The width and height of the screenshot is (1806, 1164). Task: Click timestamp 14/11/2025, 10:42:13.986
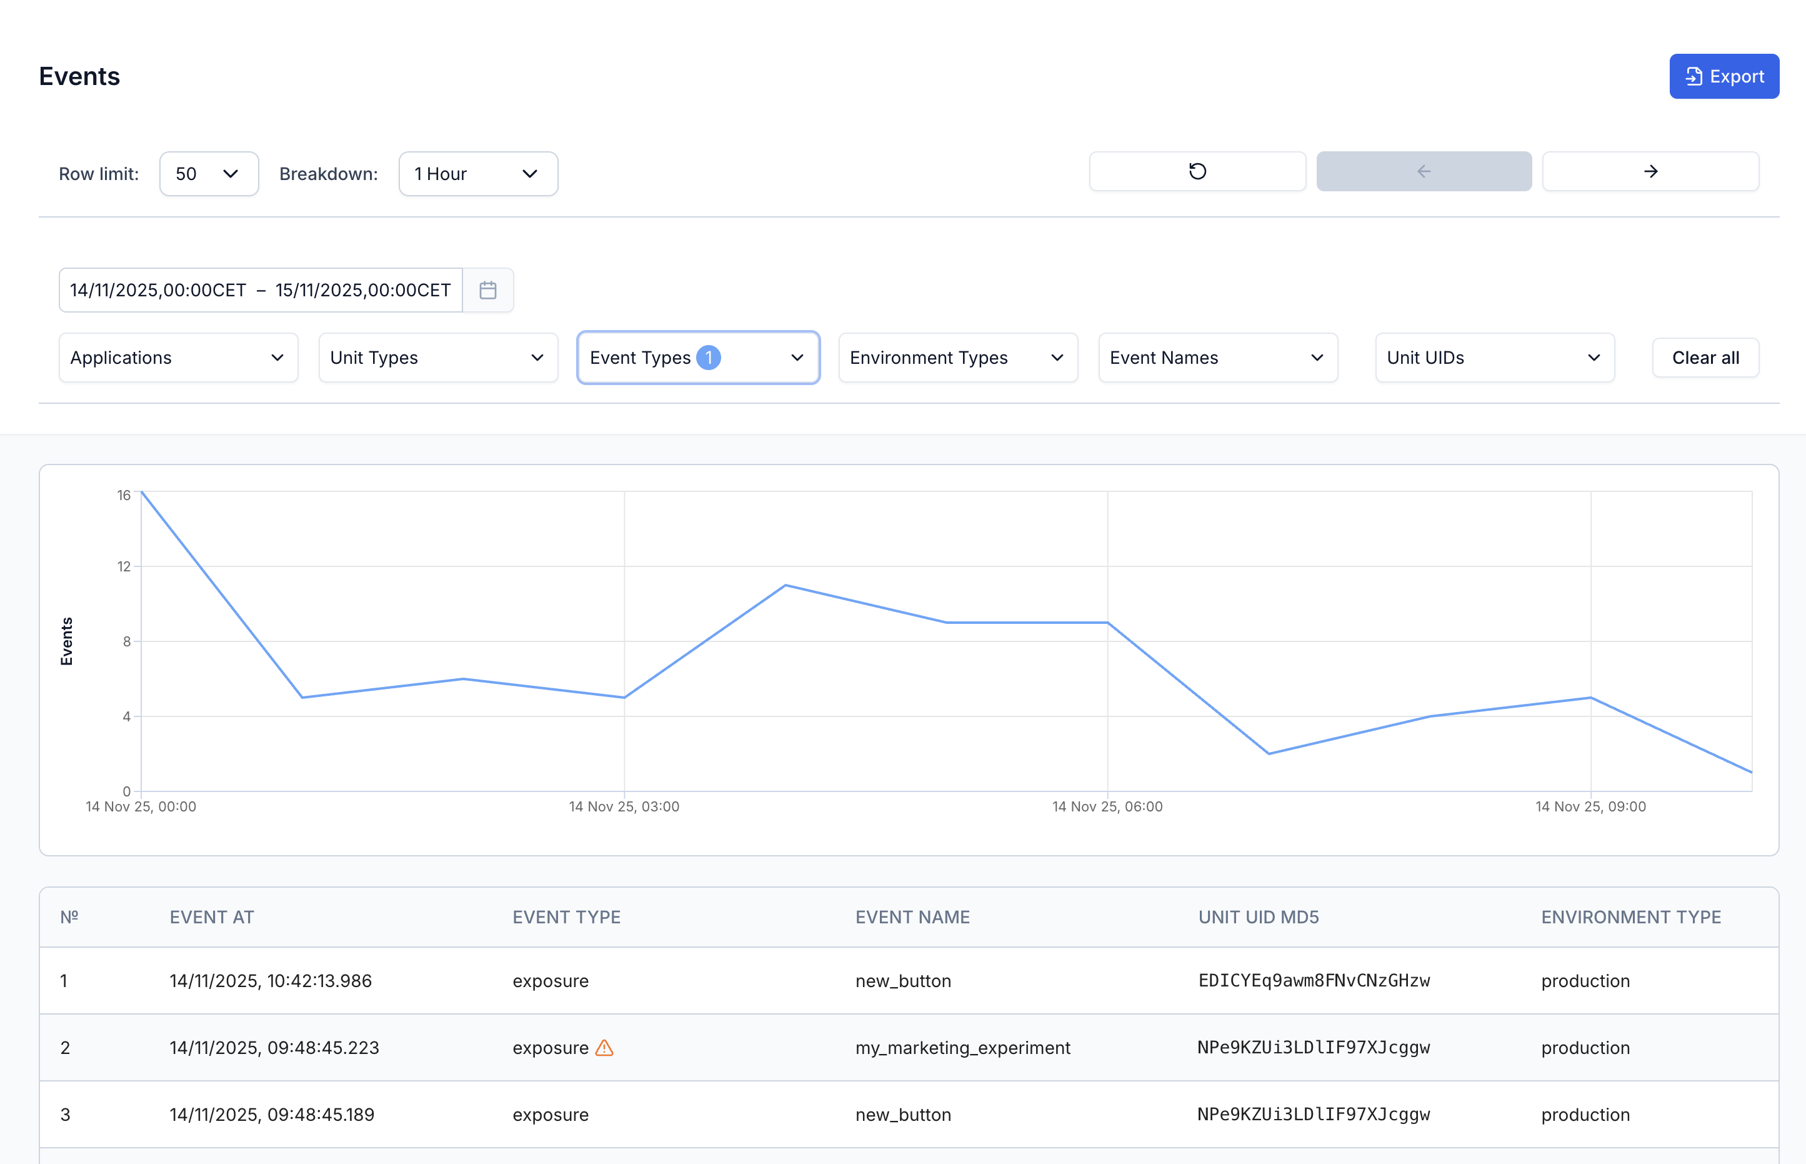tap(271, 981)
